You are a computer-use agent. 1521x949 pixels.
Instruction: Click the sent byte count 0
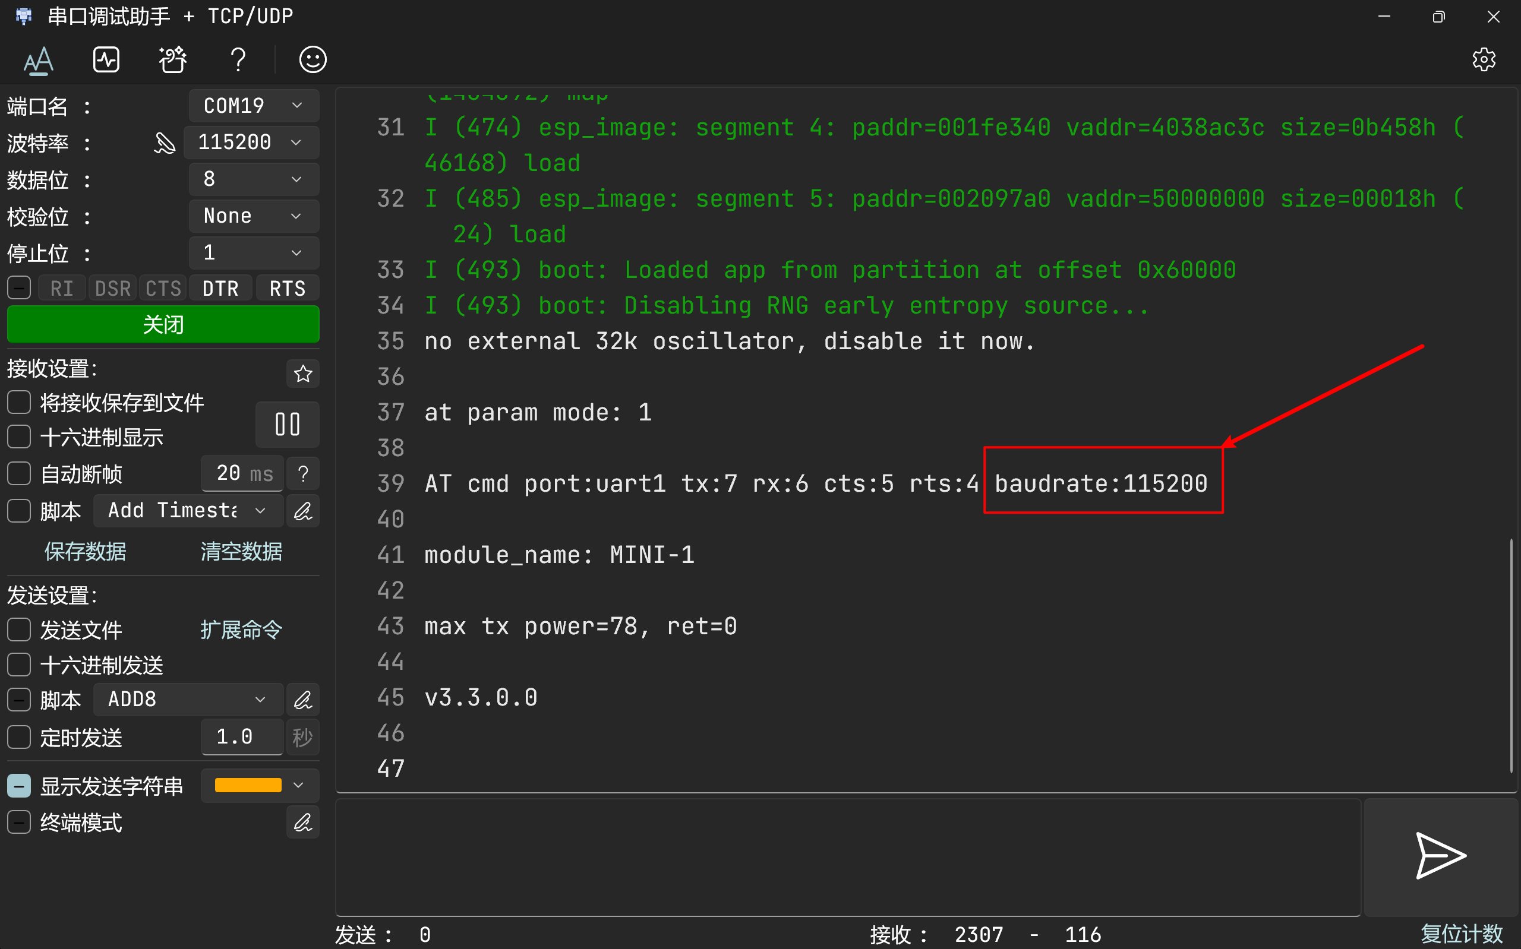pyautogui.click(x=425, y=935)
